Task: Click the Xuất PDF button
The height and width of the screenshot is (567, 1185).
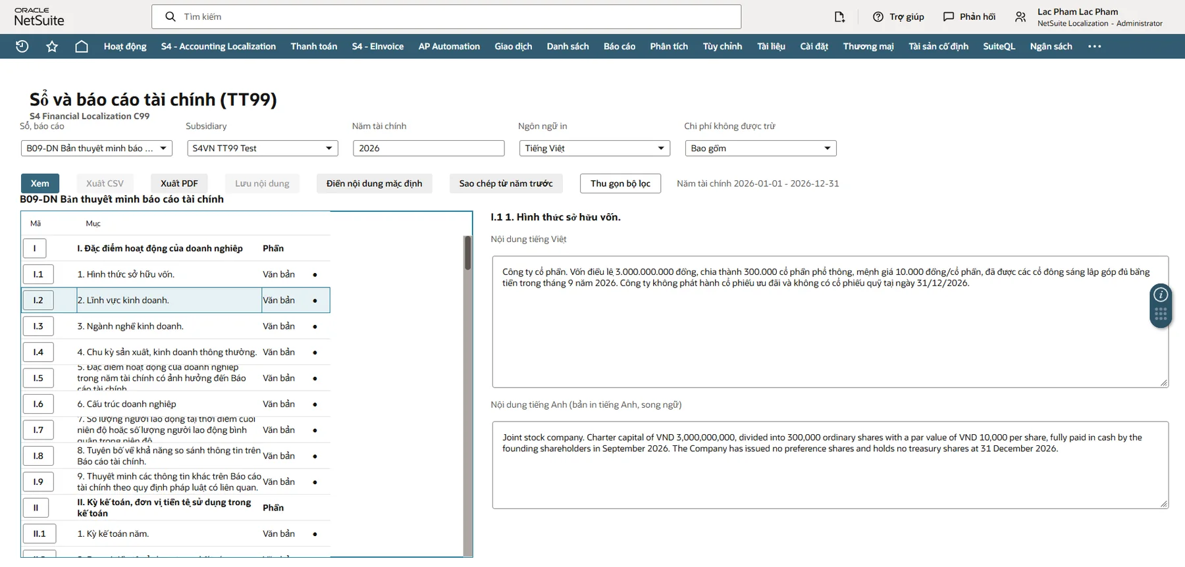Action: pos(179,184)
